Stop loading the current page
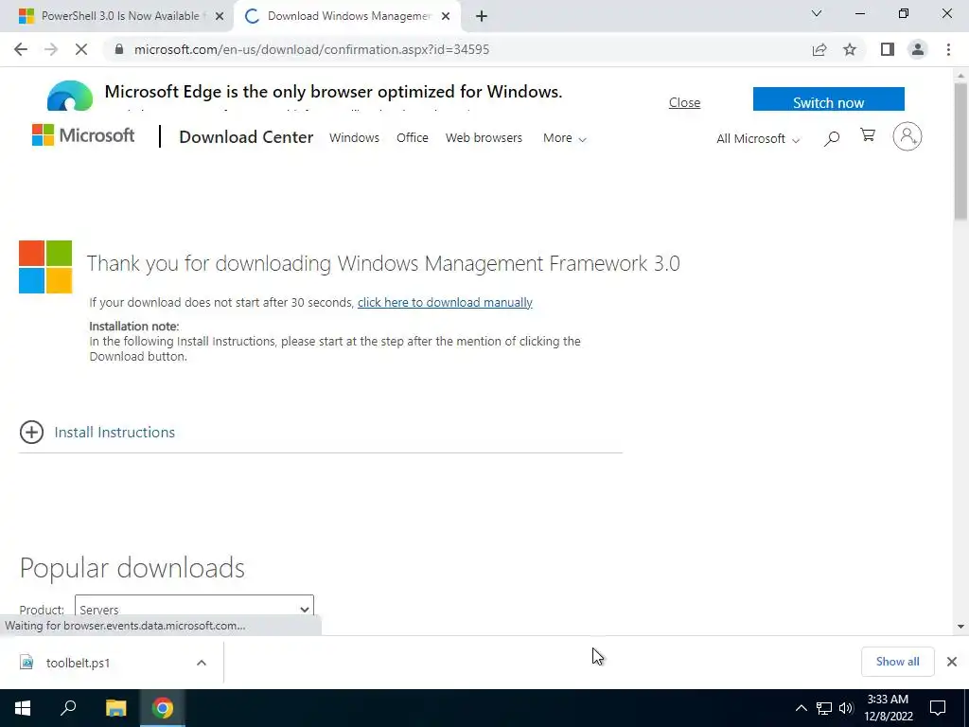 point(81,49)
